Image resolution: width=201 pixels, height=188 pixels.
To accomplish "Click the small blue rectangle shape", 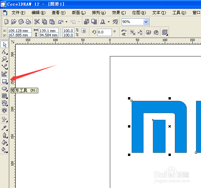I will tap(159, 136).
